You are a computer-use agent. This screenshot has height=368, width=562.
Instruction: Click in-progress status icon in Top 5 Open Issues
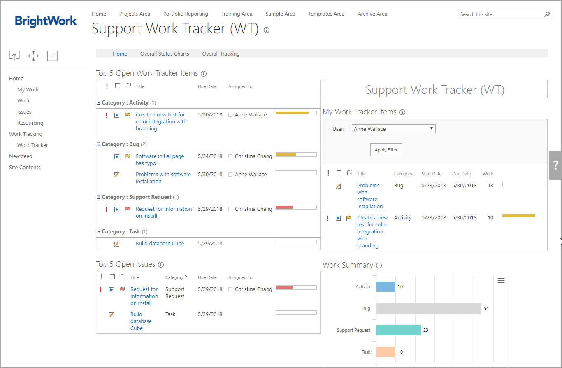pos(111,290)
